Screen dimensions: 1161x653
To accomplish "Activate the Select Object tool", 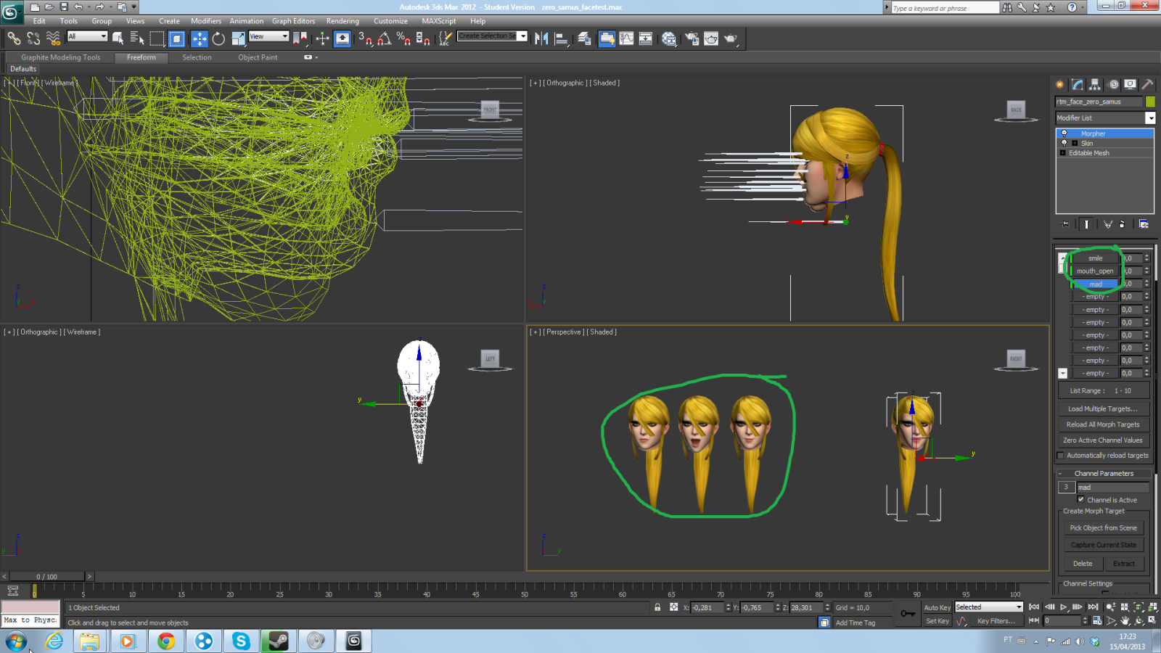I will [118, 38].
